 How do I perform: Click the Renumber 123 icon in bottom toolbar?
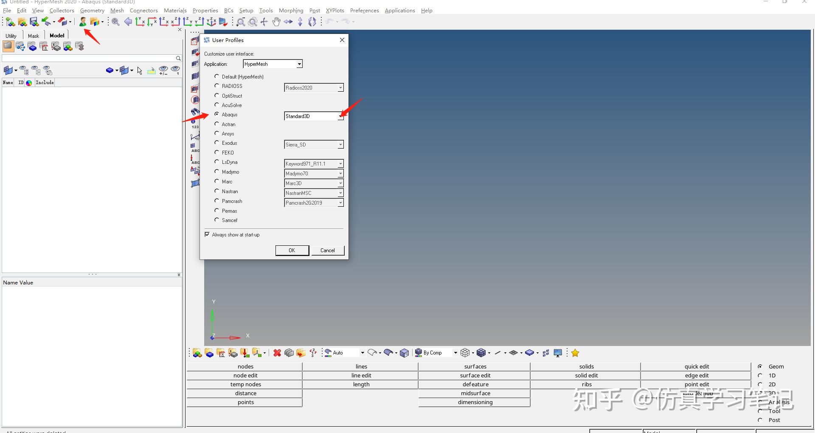point(313,353)
